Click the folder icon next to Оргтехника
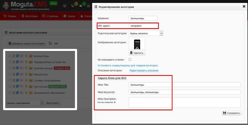 (x=31, y=87)
